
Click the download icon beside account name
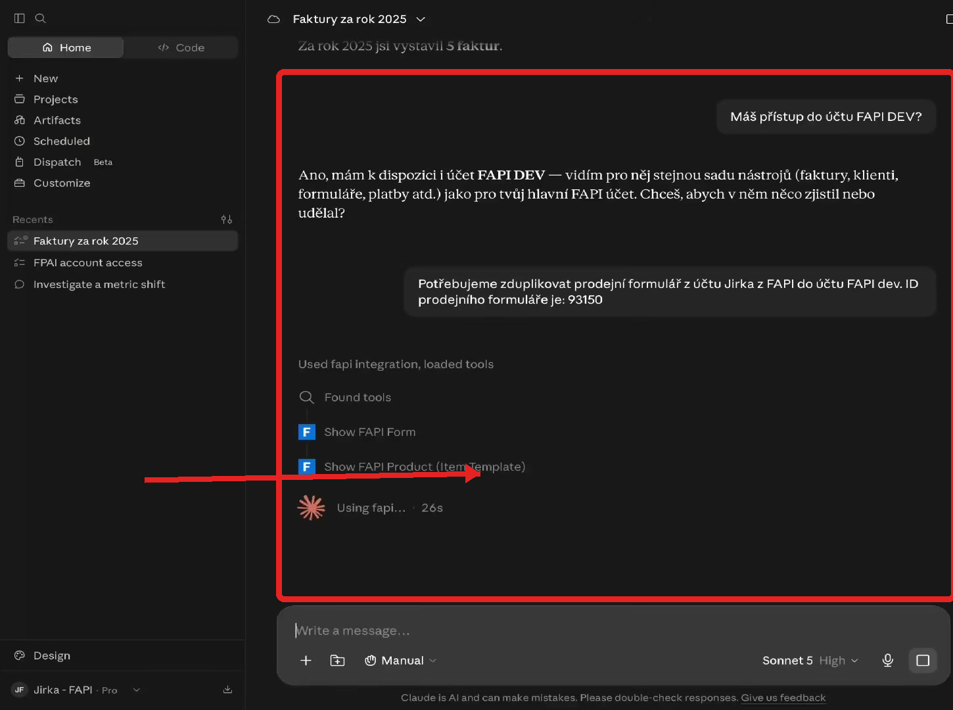pyautogui.click(x=227, y=690)
